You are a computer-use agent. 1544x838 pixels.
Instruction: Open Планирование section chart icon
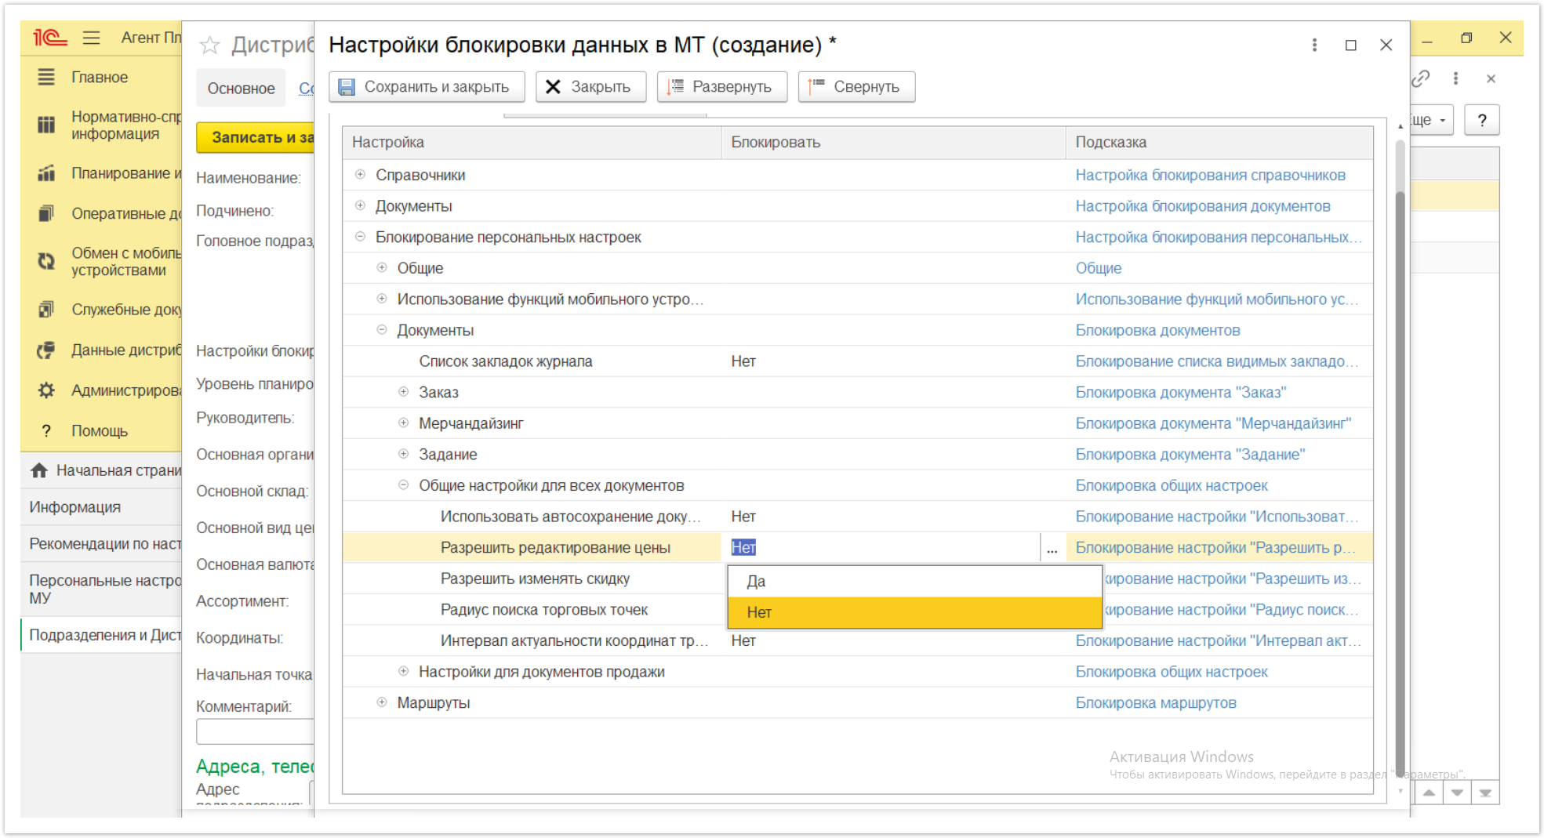click(46, 173)
